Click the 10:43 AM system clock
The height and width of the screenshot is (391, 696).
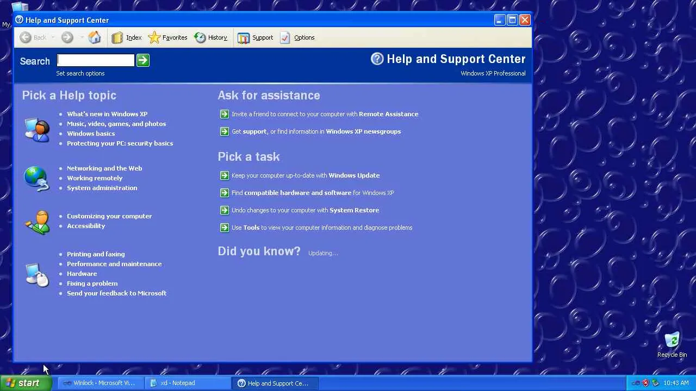point(676,383)
